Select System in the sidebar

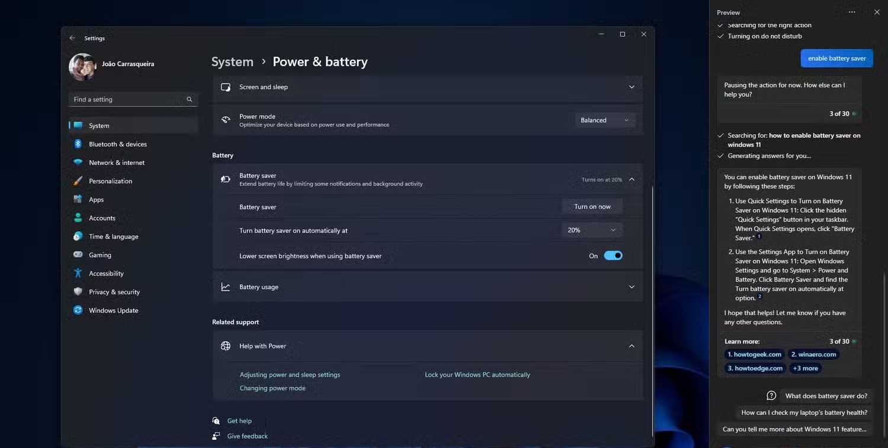(99, 126)
